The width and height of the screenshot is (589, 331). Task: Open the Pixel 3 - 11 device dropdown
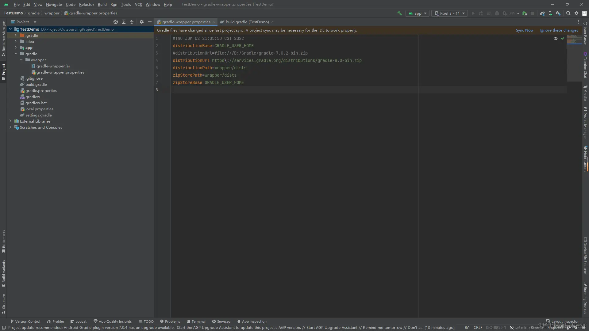tap(449, 13)
